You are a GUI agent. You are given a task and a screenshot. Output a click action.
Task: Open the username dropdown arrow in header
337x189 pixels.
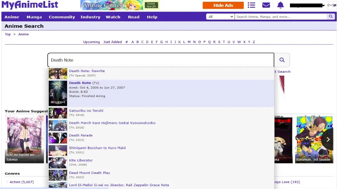coord(323,6)
